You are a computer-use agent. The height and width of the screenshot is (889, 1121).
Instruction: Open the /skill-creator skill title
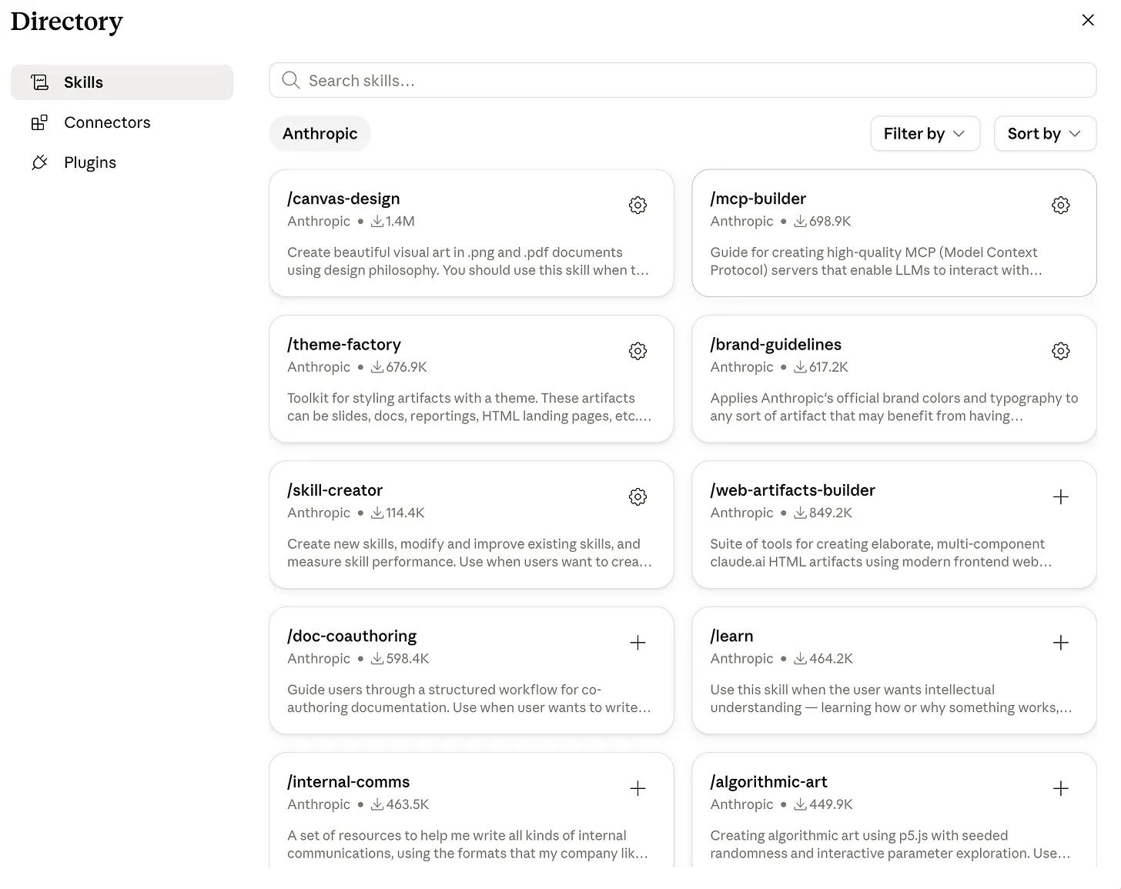335,490
